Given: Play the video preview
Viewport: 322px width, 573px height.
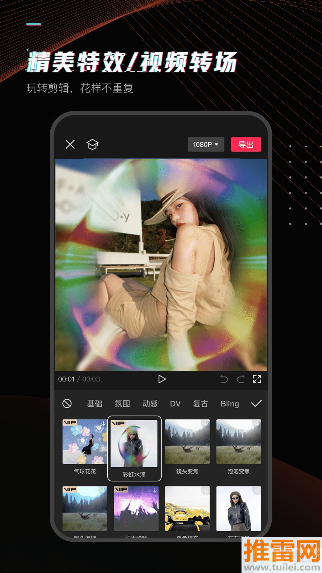Looking at the screenshot, I should (x=162, y=379).
